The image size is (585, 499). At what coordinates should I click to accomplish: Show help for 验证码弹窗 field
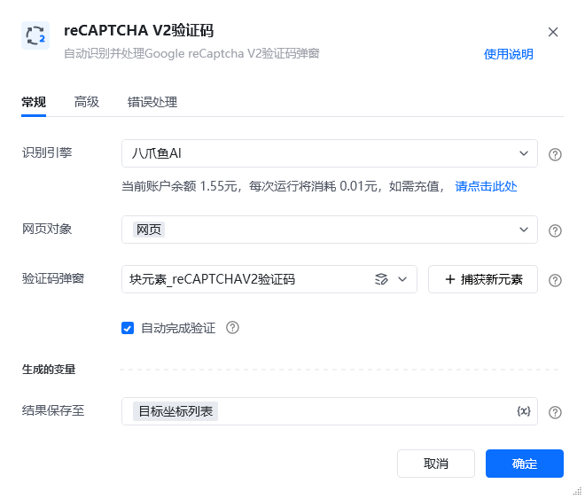(x=555, y=280)
